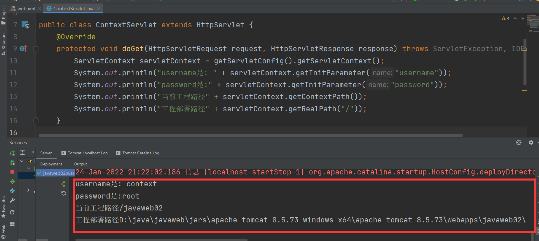Click the yellow warning stripe marker
The image size is (539, 241).
(524, 90)
